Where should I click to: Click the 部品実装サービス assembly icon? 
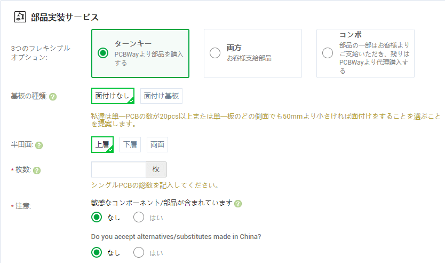[x=20, y=17]
